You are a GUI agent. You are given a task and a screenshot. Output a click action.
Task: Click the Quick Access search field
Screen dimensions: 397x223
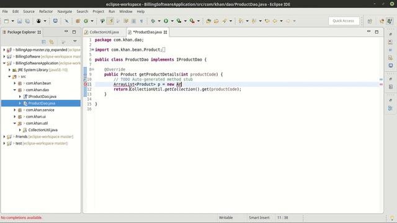[344, 21]
